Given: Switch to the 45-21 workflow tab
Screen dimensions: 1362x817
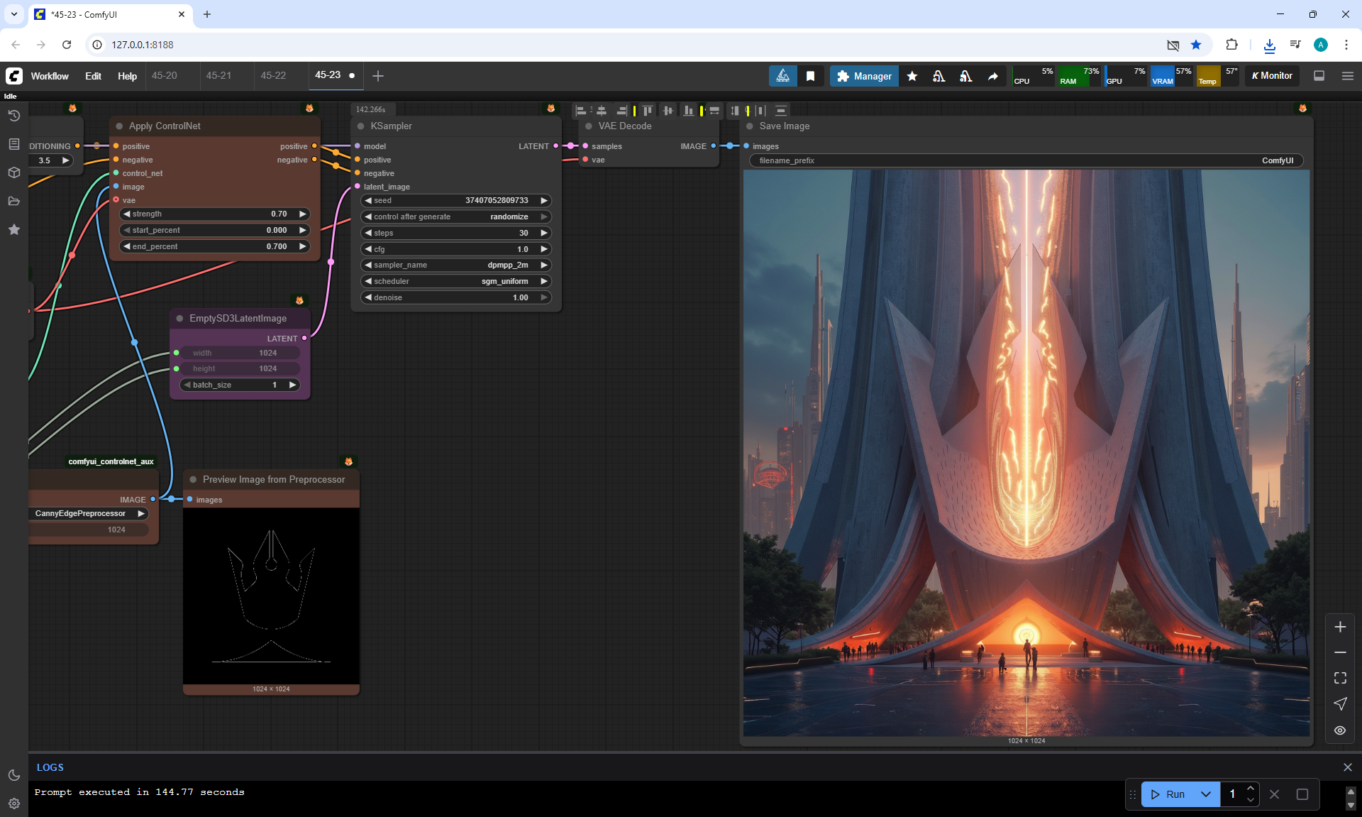Looking at the screenshot, I should [x=218, y=75].
